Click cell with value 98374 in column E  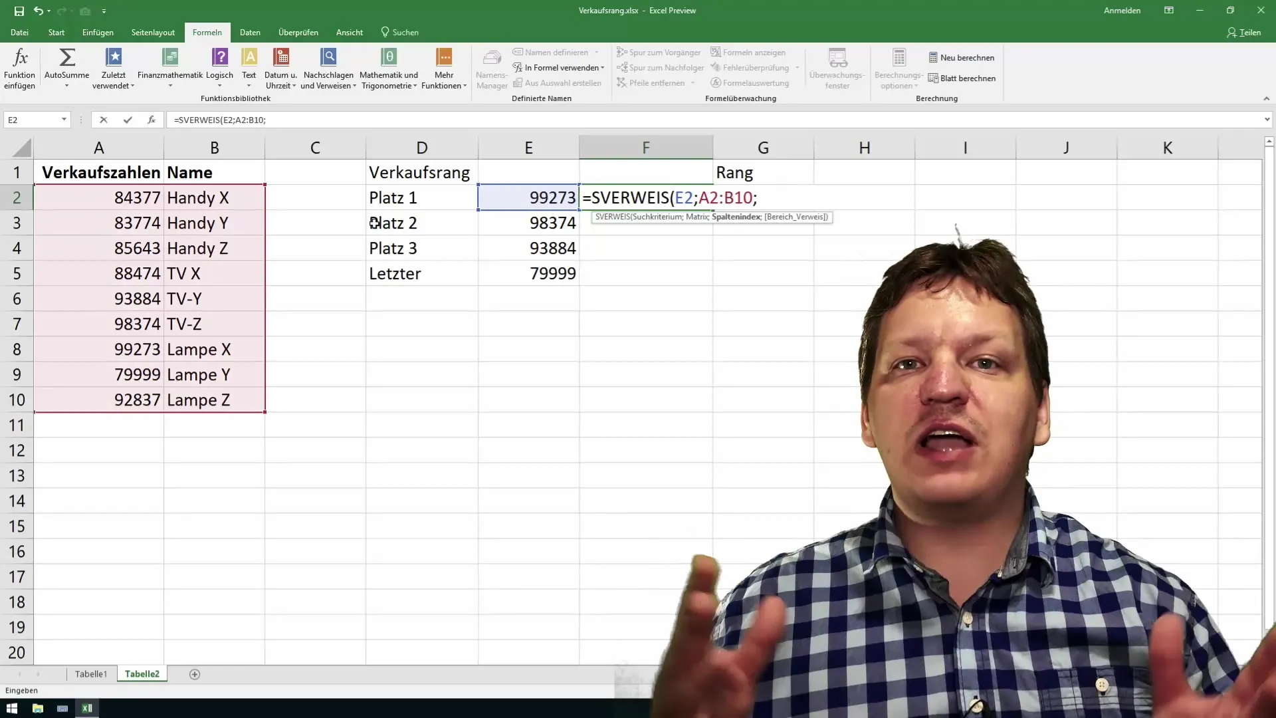coord(528,223)
